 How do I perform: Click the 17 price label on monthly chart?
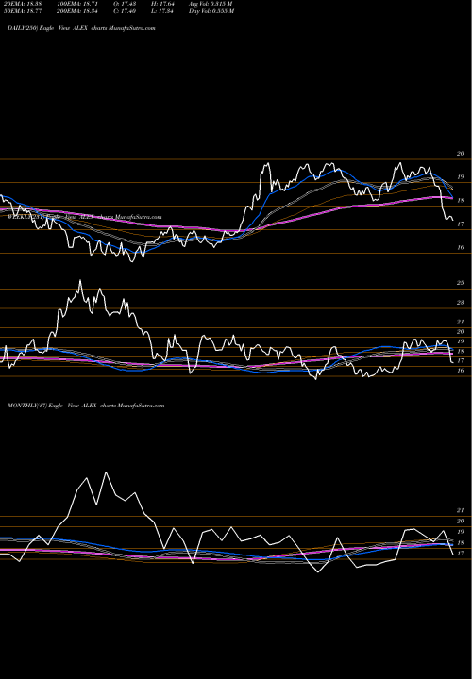click(x=460, y=554)
